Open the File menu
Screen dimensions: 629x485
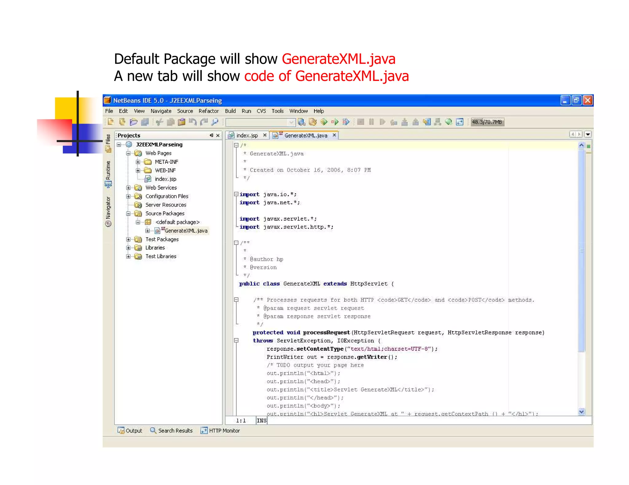[109, 111]
